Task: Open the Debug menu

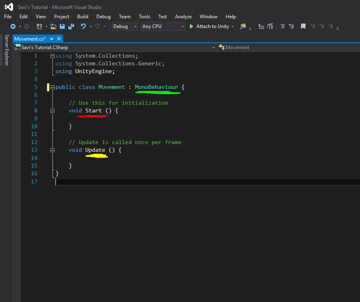Action: 103,17
